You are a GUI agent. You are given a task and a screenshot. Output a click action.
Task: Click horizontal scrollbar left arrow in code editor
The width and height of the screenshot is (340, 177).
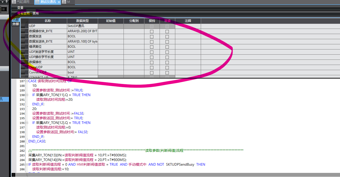point(14,175)
